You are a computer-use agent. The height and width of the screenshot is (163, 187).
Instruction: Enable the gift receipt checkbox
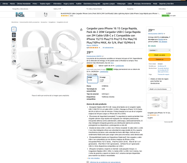pos(149,79)
